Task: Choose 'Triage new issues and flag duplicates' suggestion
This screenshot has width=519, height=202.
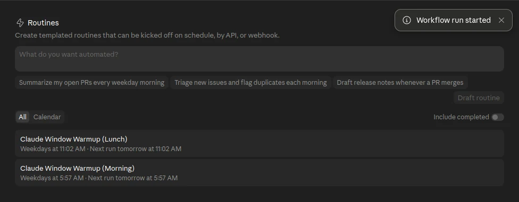Action: (x=250, y=83)
